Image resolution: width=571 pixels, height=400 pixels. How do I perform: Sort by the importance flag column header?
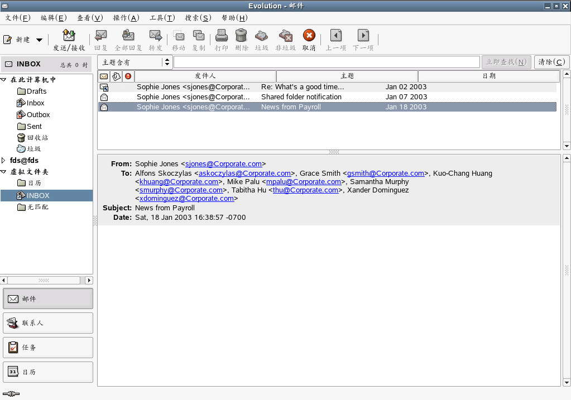tap(128, 76)
